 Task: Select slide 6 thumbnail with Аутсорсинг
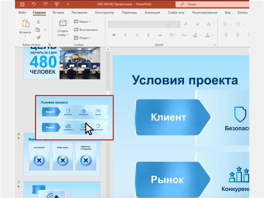[62, 154]
